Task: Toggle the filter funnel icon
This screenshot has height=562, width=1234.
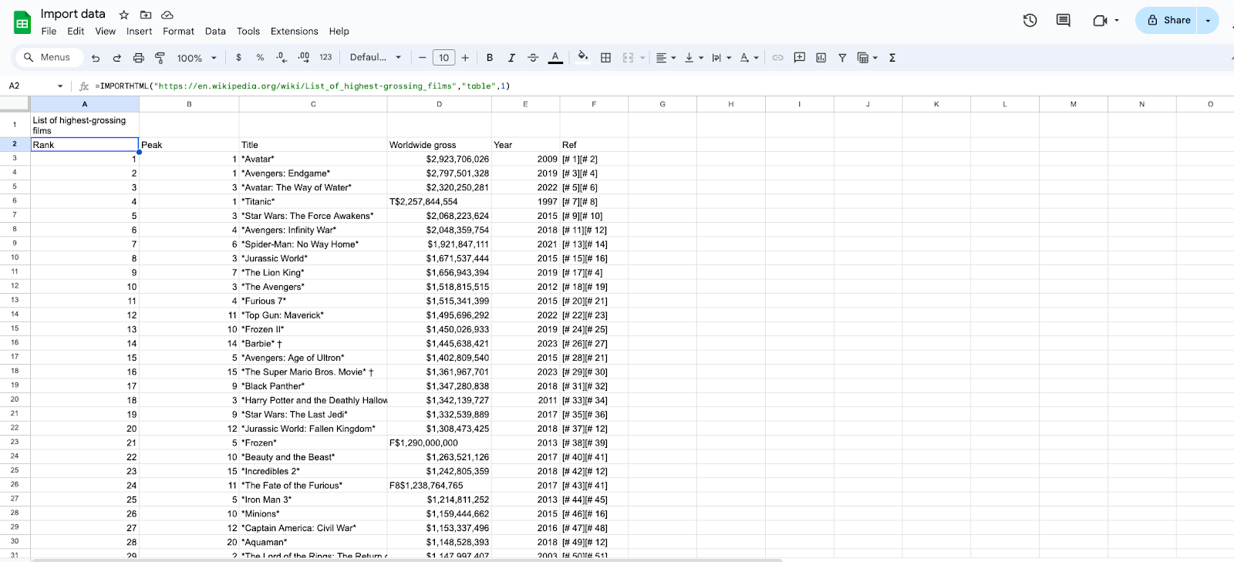Action: pyautogui.click(x=842, y=58)
